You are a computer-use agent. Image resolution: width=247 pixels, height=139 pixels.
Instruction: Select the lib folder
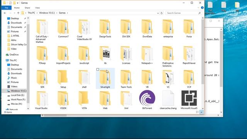tap(105, 55)
